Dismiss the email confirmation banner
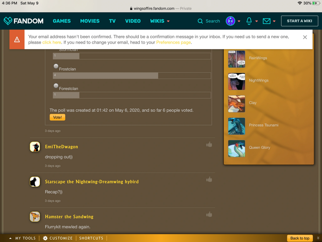The height and width of the screenshot is (242, 322). (x=305, y=37)
